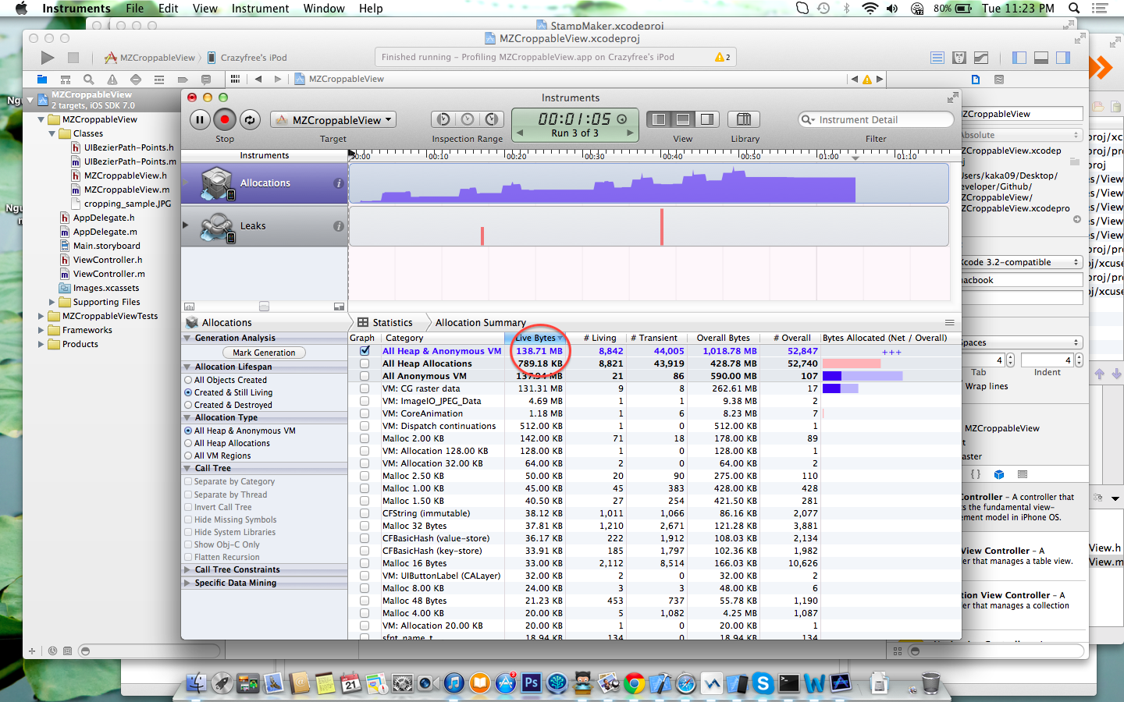This screenshot has width=1124, height=702.
Task: Show info for Leaks instrument
Action: click(x=338, y=226)
